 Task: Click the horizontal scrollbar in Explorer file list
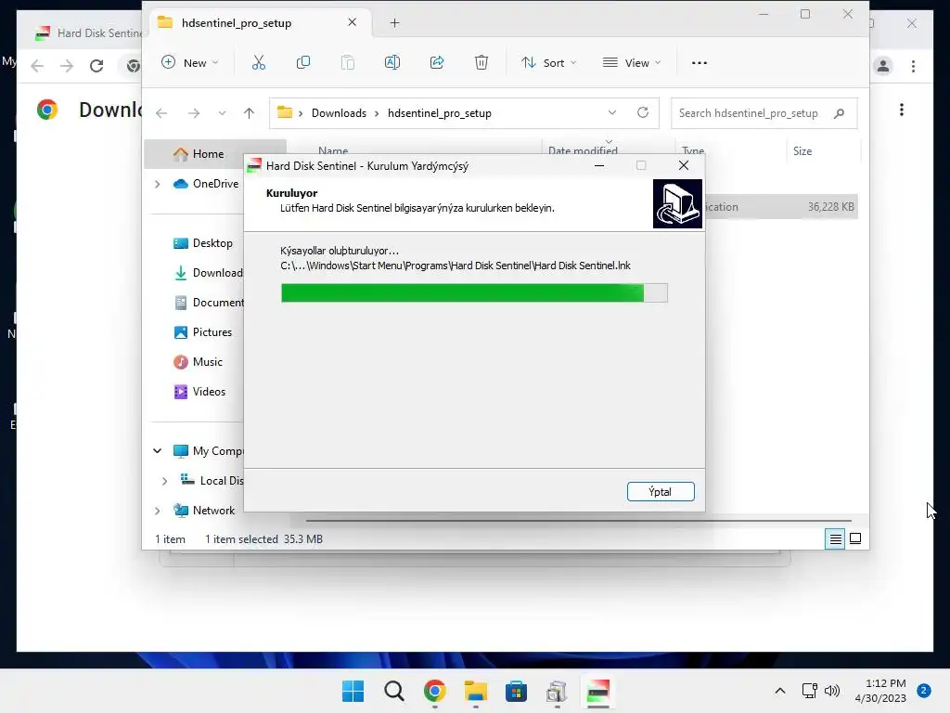[579, 520]
